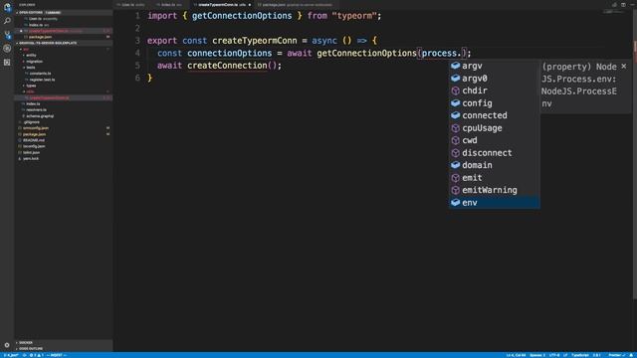Open the Extensions view

7,62
